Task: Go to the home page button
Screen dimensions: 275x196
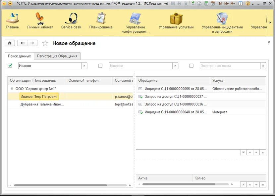Action: (x=10, y=43)
